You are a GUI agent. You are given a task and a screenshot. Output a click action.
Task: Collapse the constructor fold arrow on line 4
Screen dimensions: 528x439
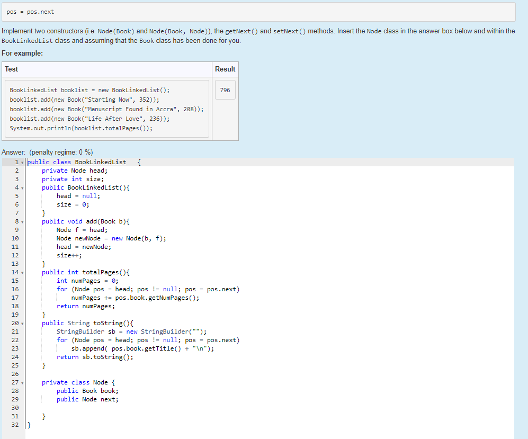coord(23,188)
